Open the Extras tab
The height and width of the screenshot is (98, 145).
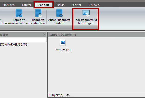click(60, 5)
